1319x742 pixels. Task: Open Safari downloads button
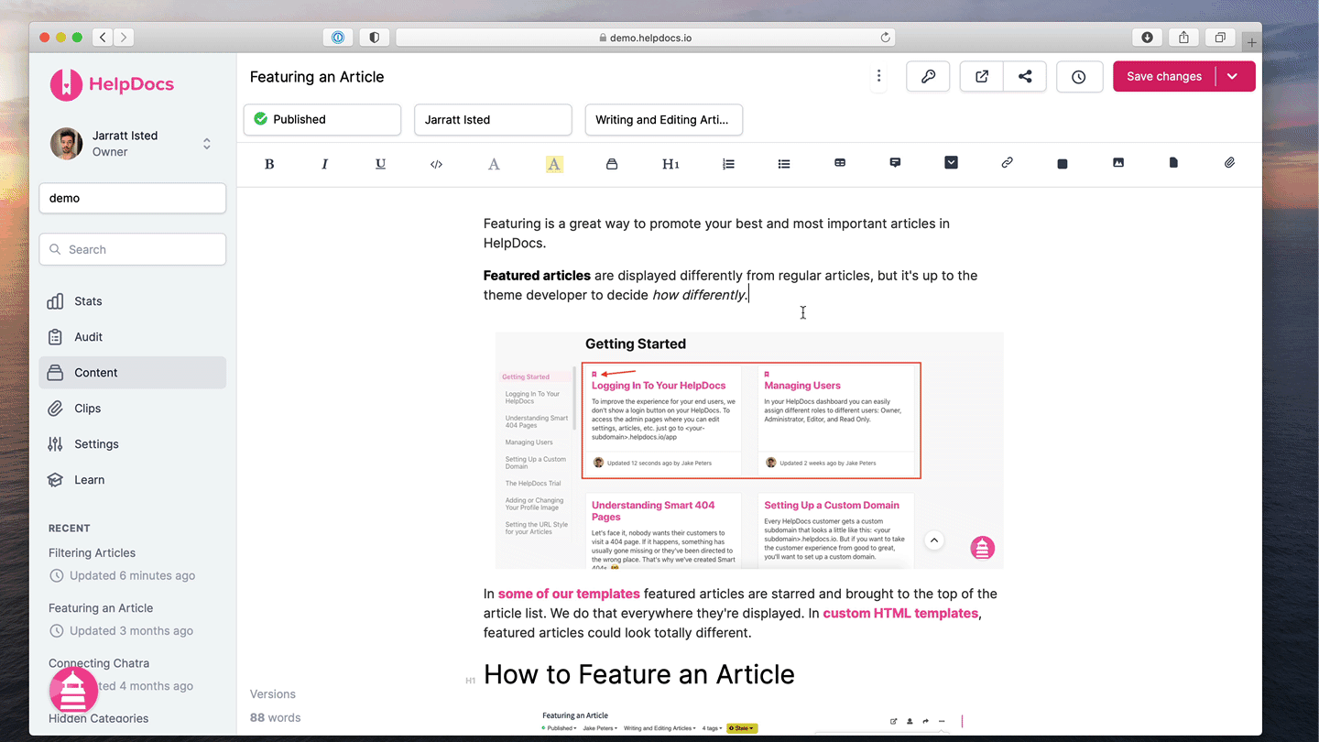coord(1147,38)
